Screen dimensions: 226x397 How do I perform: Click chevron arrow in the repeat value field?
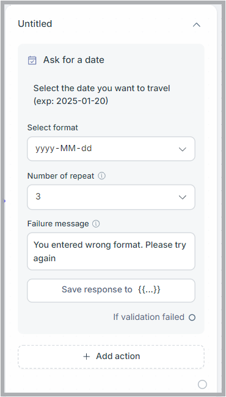pos(183,197)
